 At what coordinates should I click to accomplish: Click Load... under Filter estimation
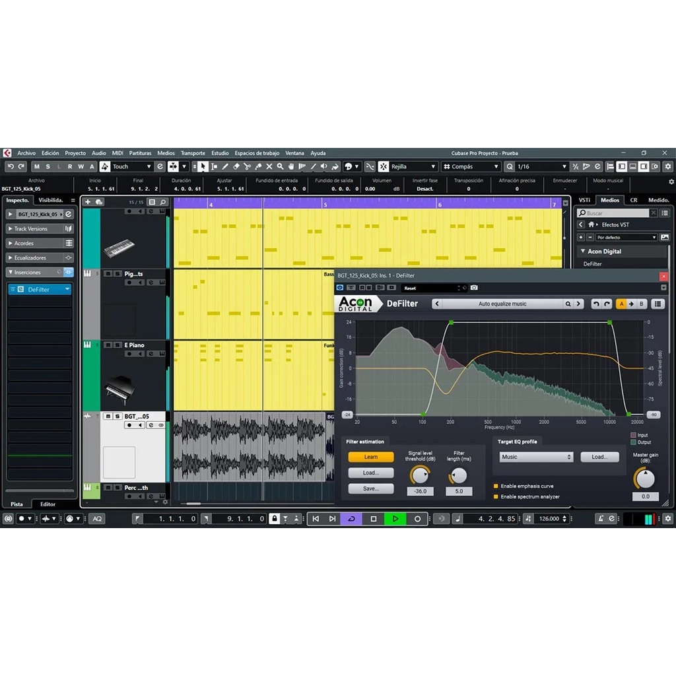371,473
